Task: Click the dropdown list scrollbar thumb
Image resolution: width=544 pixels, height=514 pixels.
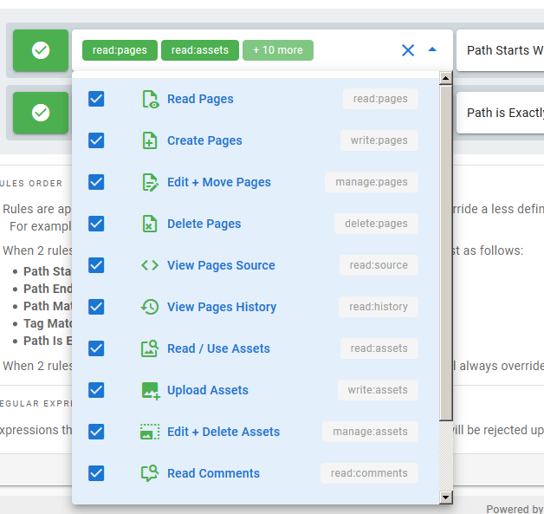Action: [446, 253]
